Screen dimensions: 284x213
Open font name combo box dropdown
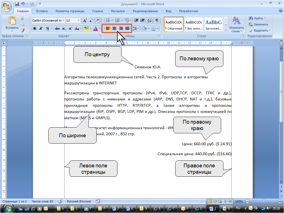point(63,20)
